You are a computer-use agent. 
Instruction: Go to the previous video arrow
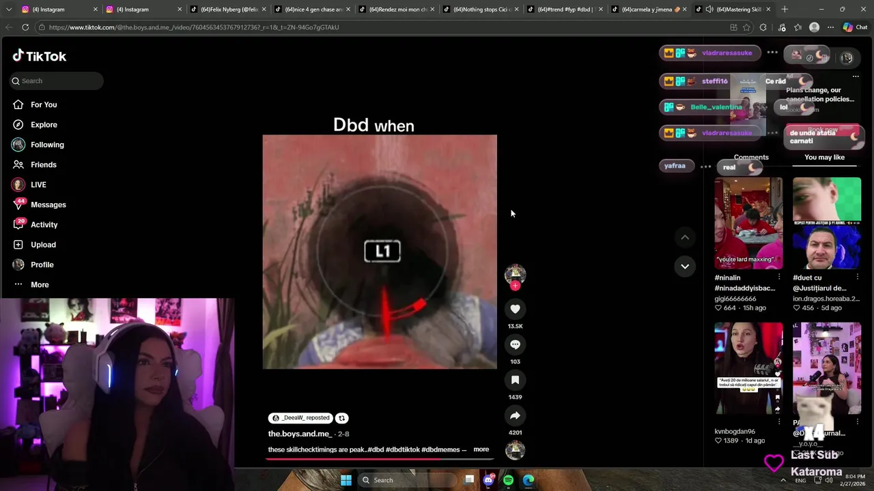[x=685, y=237]
